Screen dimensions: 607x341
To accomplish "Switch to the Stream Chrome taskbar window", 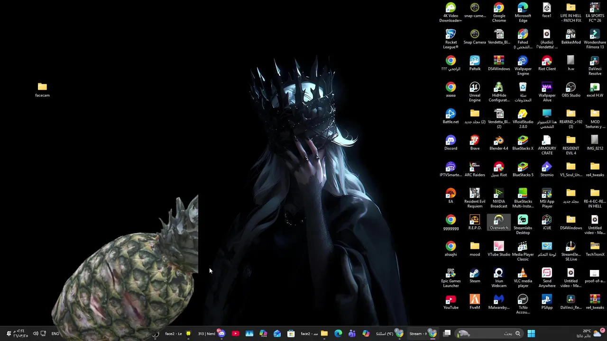I will point(423,333).
